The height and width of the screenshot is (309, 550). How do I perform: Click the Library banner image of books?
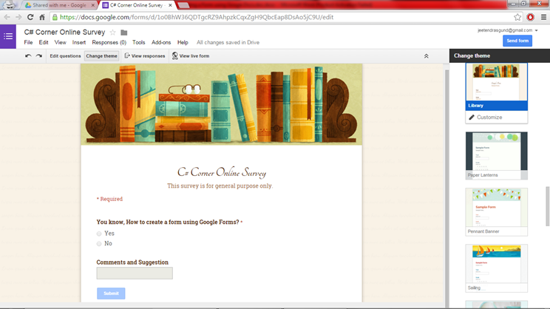(221, 104)
